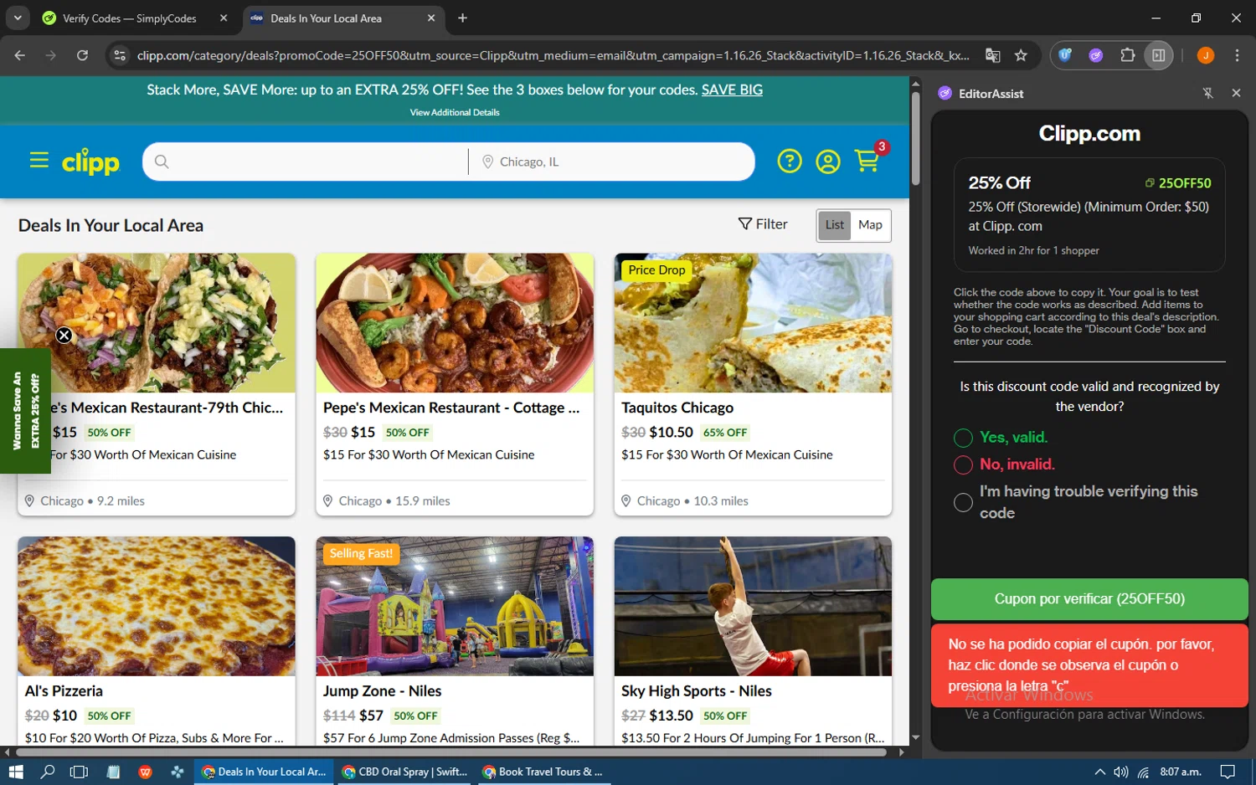Image resolution: width=1256 pixels, height=785 pixels.
Task: Open the user account icon
Action: pyautogui.click(x=827, y=161)
